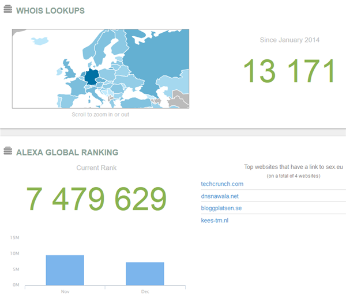Click the 0M axis label
346x297 pixels.
pos(16,285)
